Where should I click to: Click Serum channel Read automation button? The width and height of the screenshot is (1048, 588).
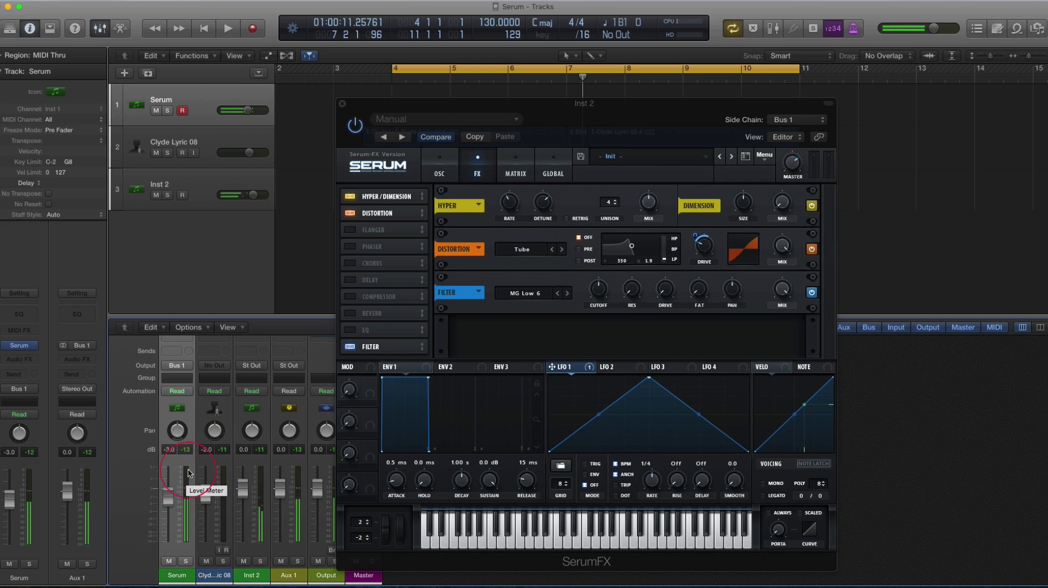tap(177, 391)
